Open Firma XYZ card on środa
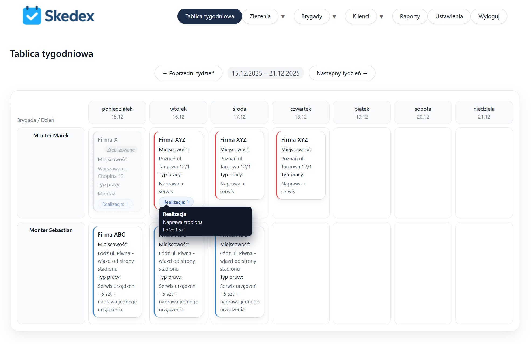The width and height of the screenshot is (531, 344). pos(240,165)
